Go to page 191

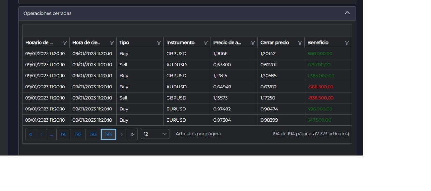click(x=63, y=134)
